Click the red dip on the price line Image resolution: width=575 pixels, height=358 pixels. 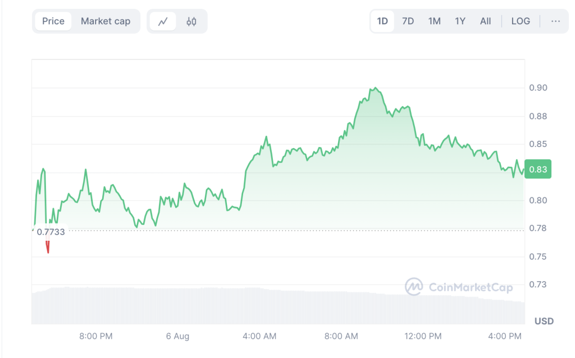click(48, 247)
